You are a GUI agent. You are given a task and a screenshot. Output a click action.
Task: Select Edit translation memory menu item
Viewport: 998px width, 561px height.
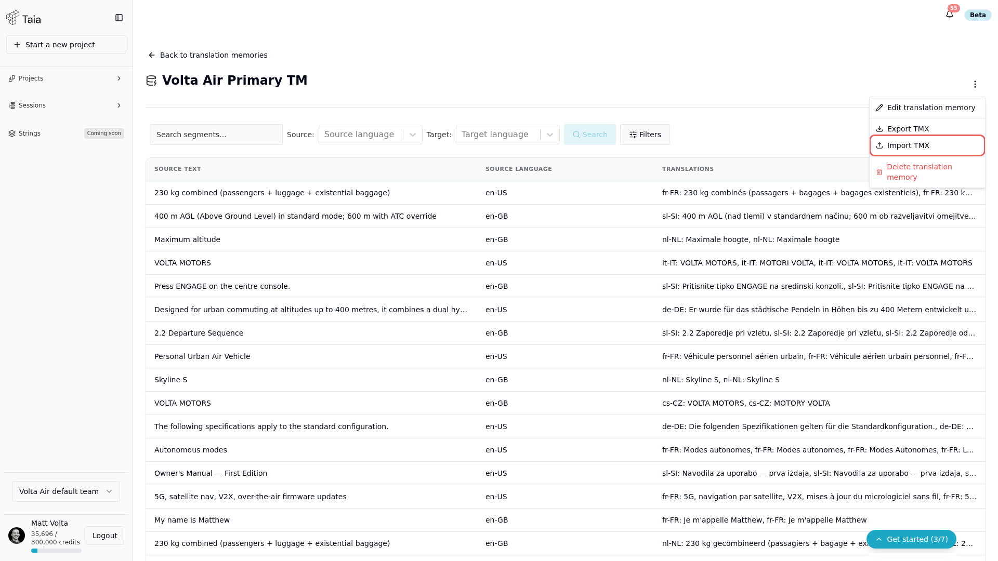(x=927, y=108)
